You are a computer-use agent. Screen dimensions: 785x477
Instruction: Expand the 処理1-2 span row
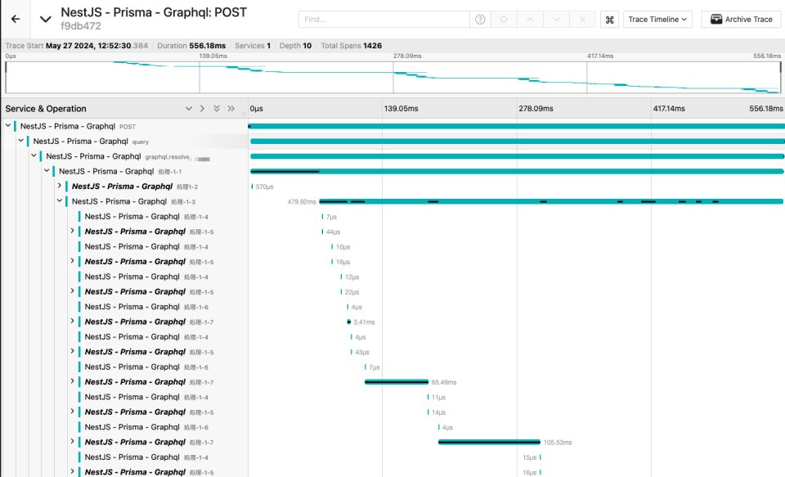[x=59, y=187]
